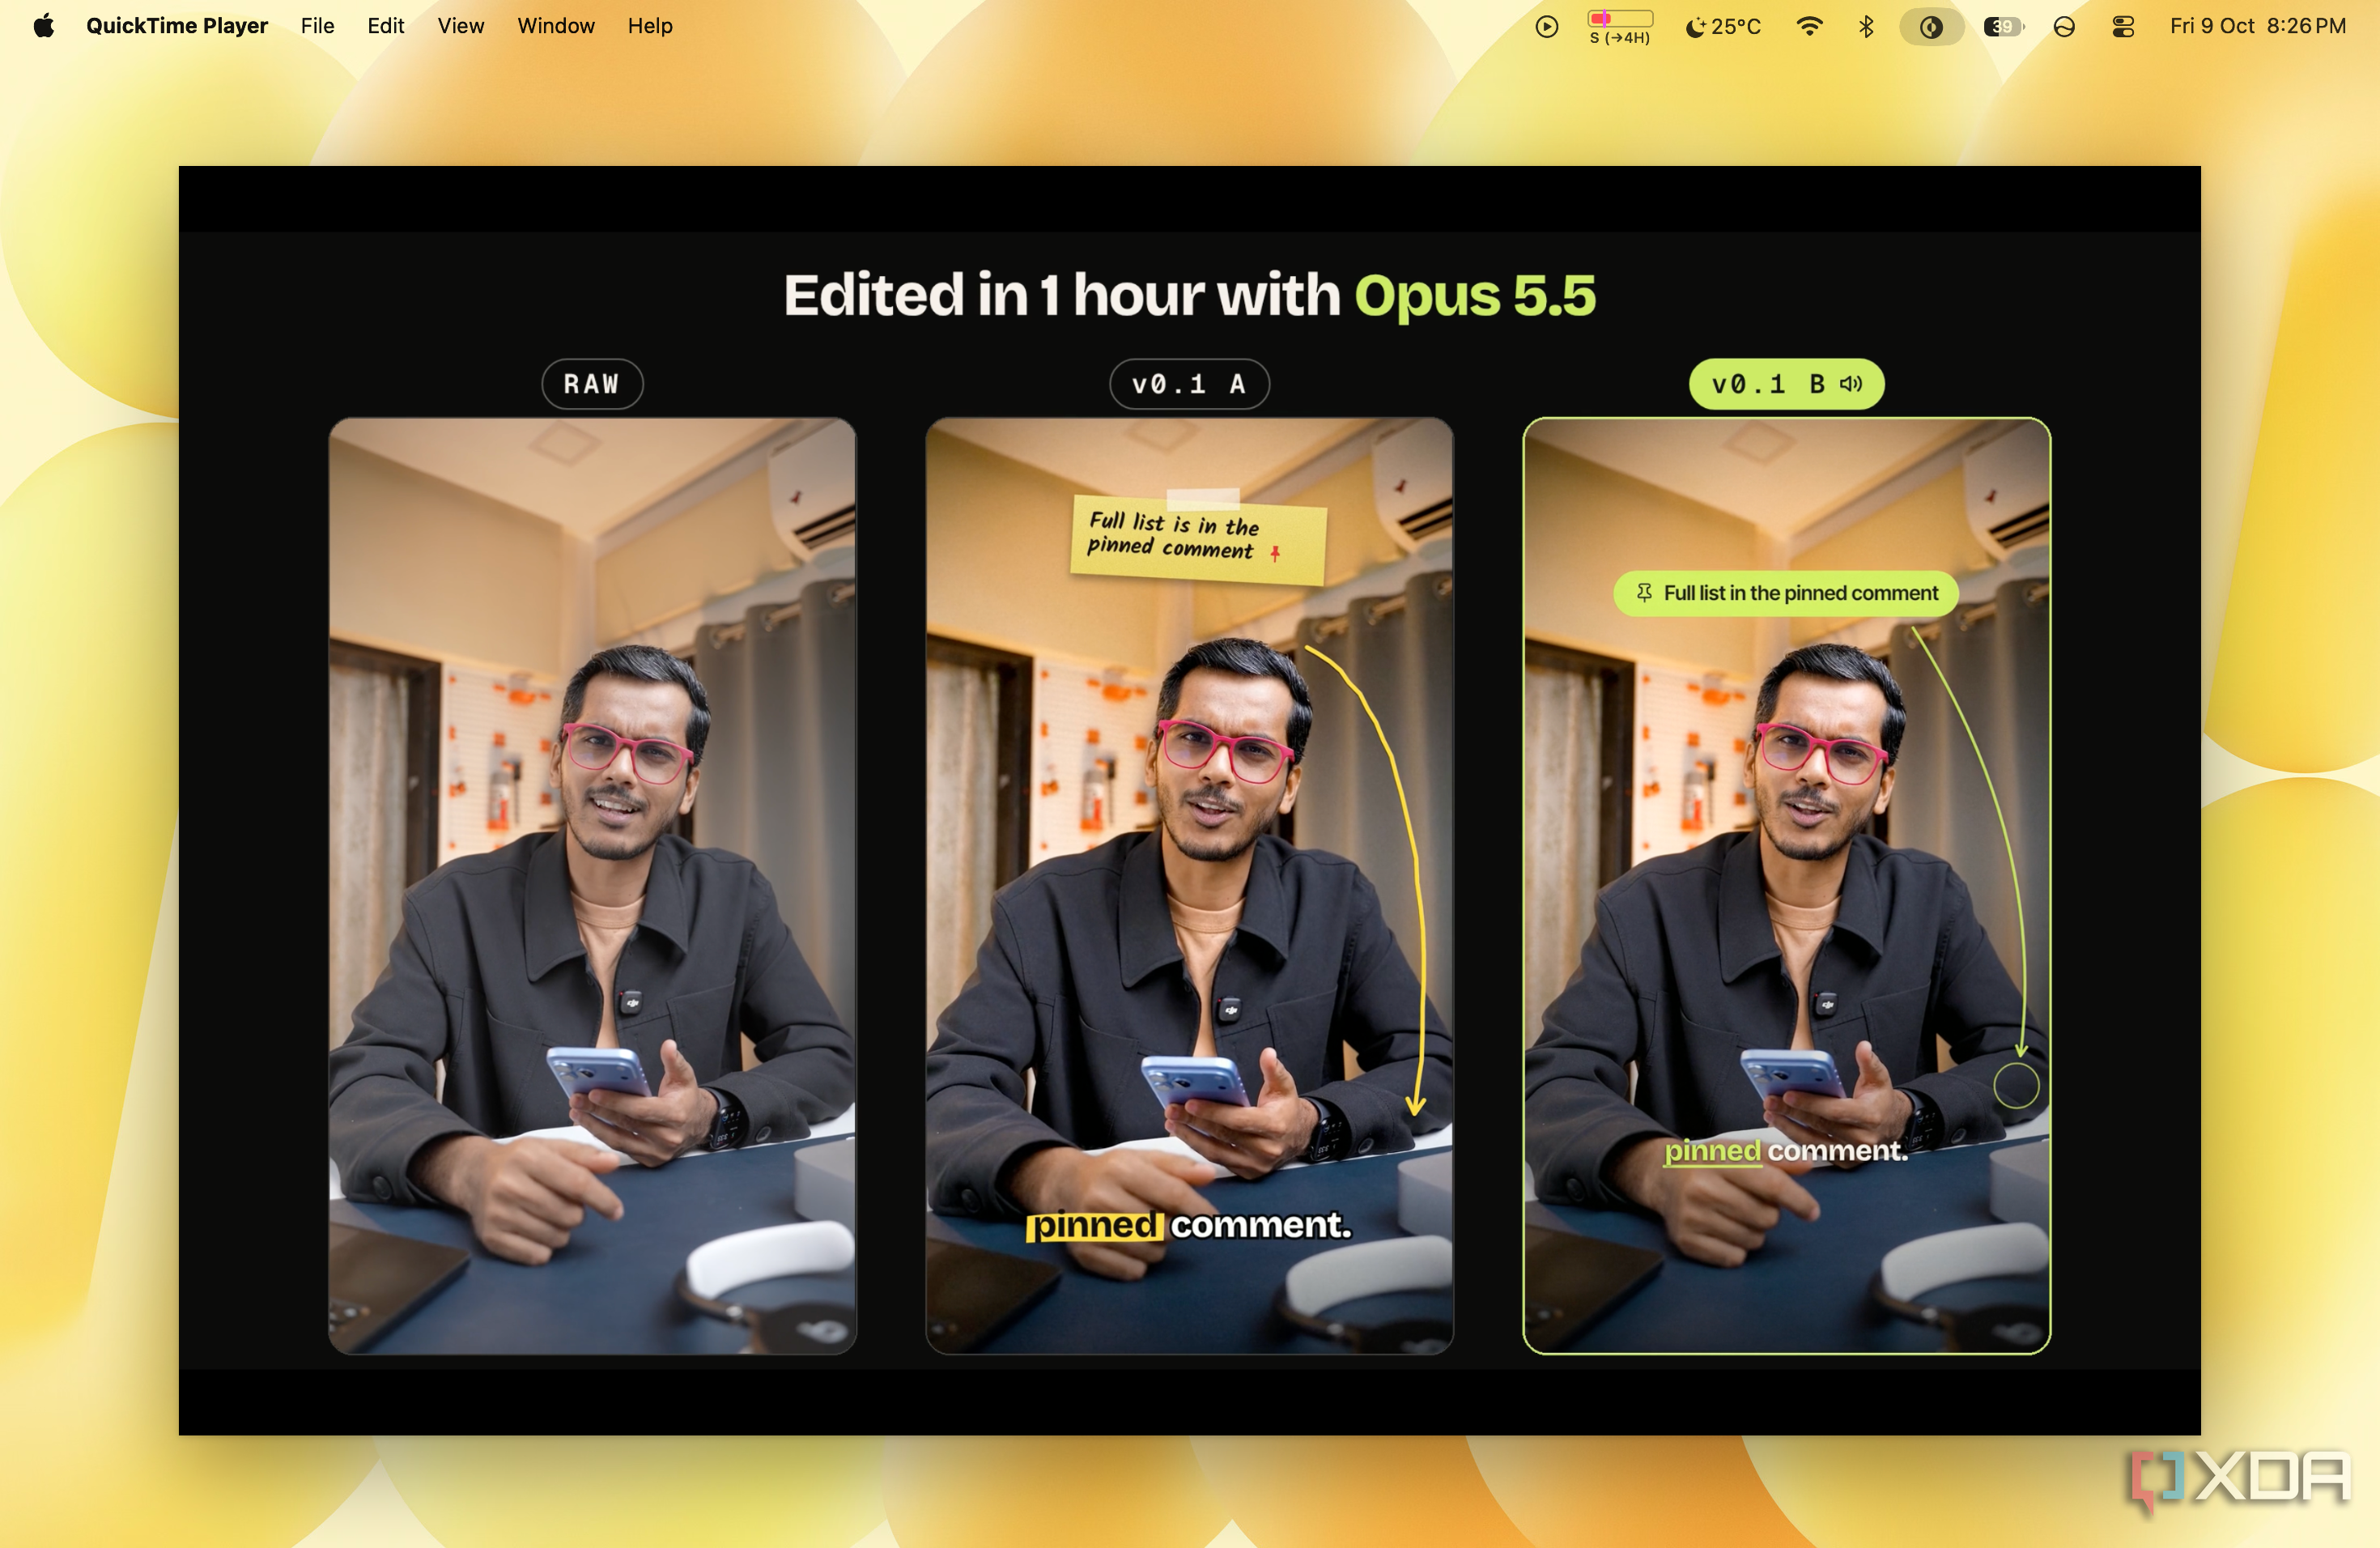This screenshot has height=1548, width=2380.
Task: Click the play circle menu bar icon
Action: [x=1546, y=27]
